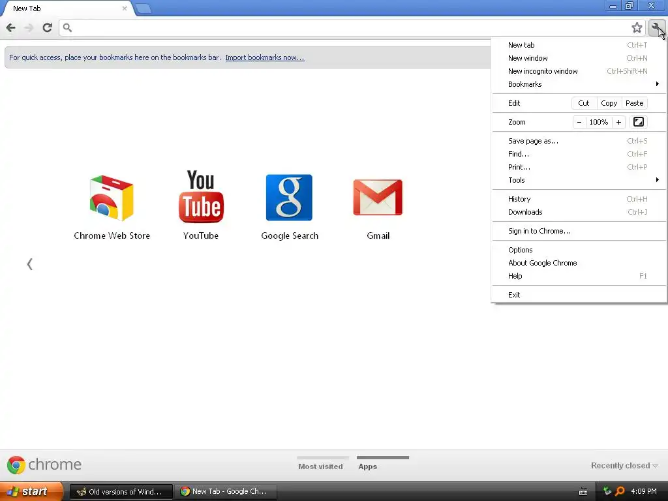Viewport: 668px width, 501px height.
Task: Bookmark this page with the star icon
Action: click(637, 27)
